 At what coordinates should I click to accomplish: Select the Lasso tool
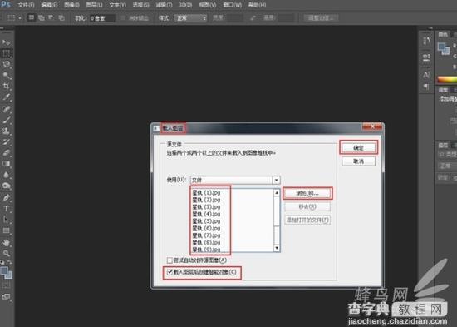6,65
